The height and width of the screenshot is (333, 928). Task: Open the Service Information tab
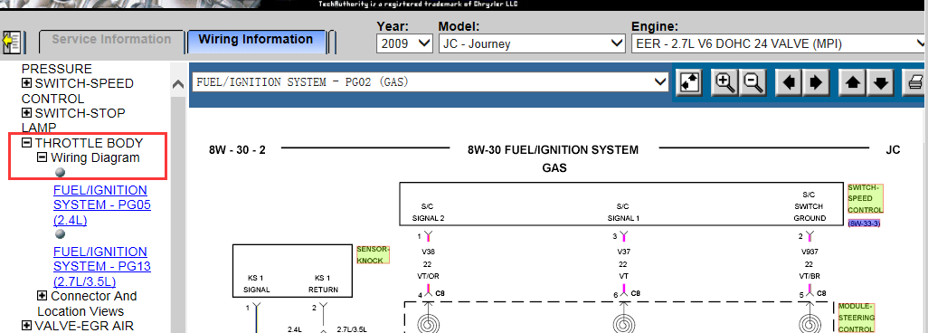coord(111,40)
